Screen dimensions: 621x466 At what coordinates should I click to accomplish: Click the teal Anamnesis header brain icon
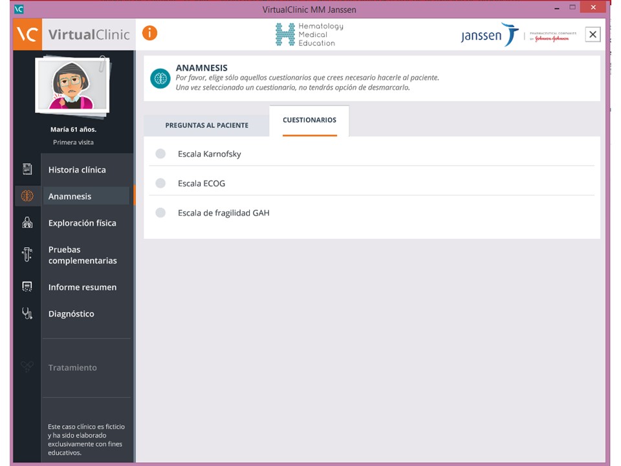click(x=160, y=78)
